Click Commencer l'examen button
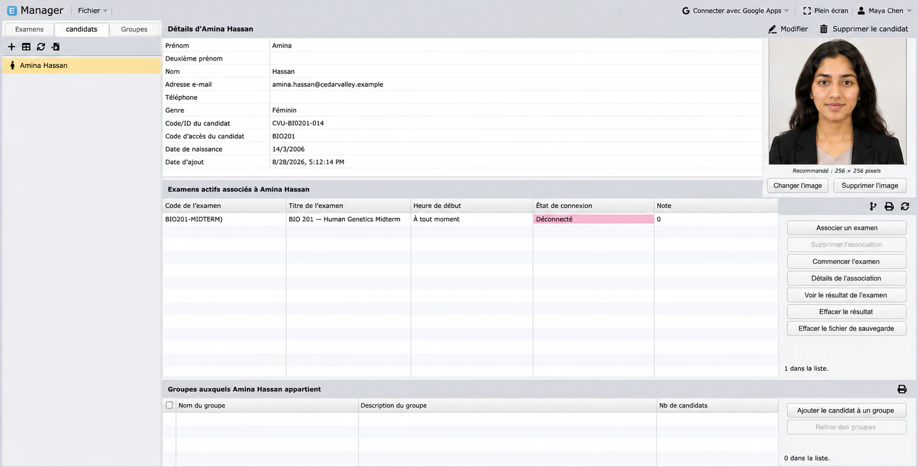 point(847,261)
